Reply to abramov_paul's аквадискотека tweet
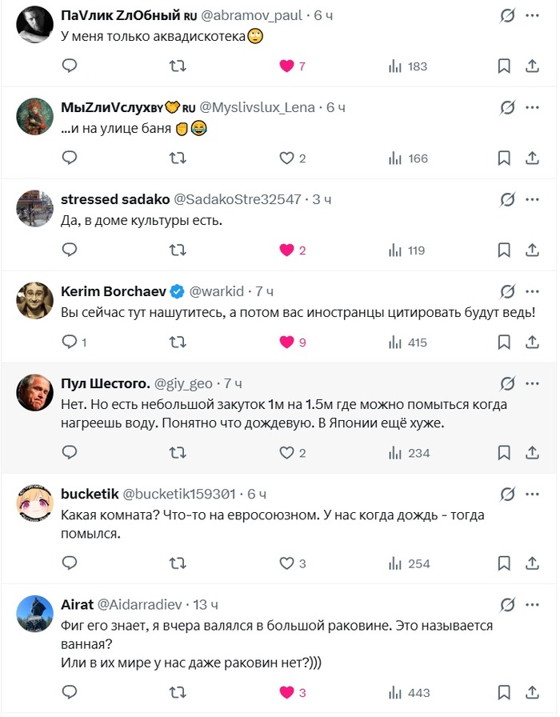This screenshot has width=560, height=717. pyautogui.click(x=70, y=66)
